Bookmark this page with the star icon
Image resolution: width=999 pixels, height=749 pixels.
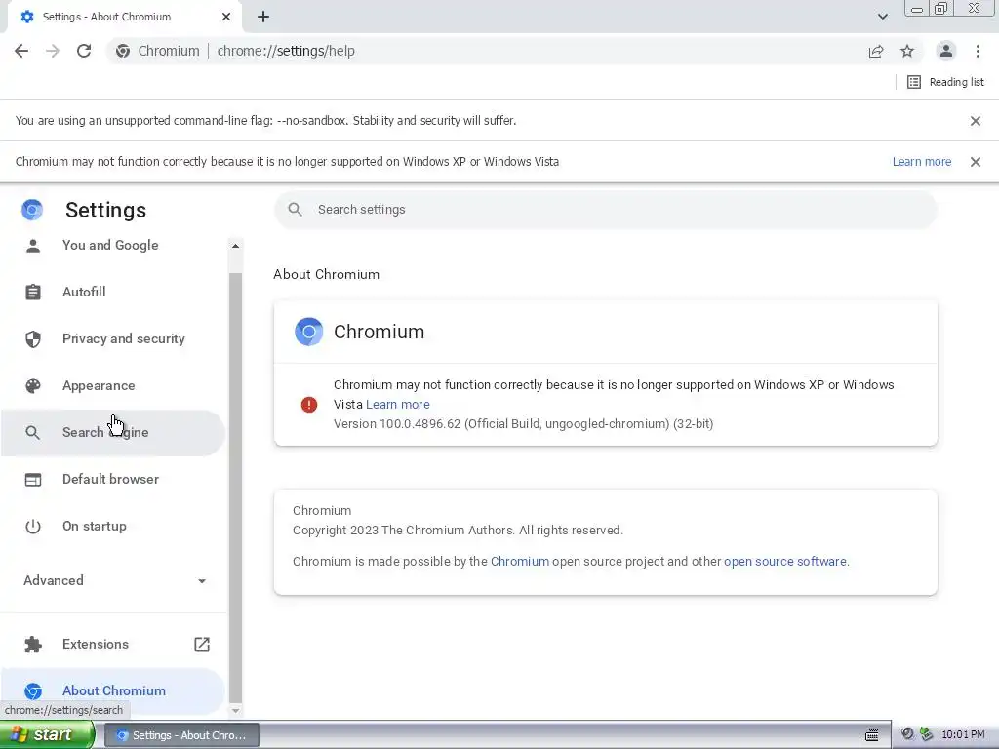(907, 51)
